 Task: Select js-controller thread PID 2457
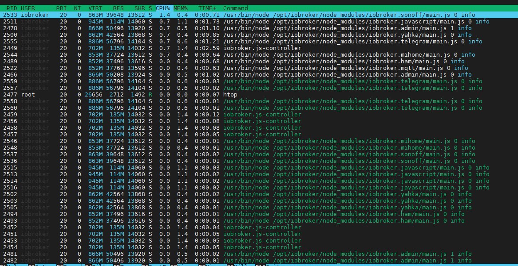tap(259, 134)
